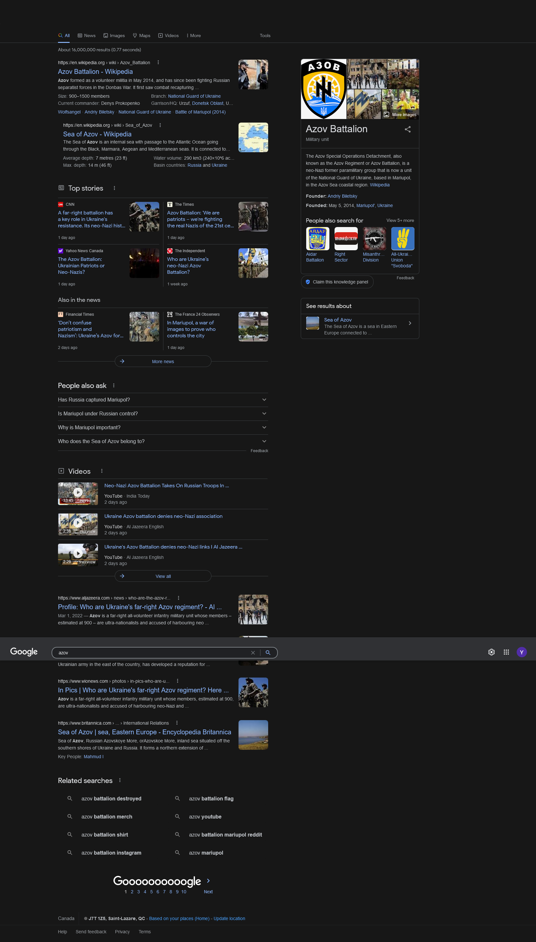Open the Azov emblem image in knowledge panel
The width and height of the screenshot is (536, 942).
tap(324, 89)
